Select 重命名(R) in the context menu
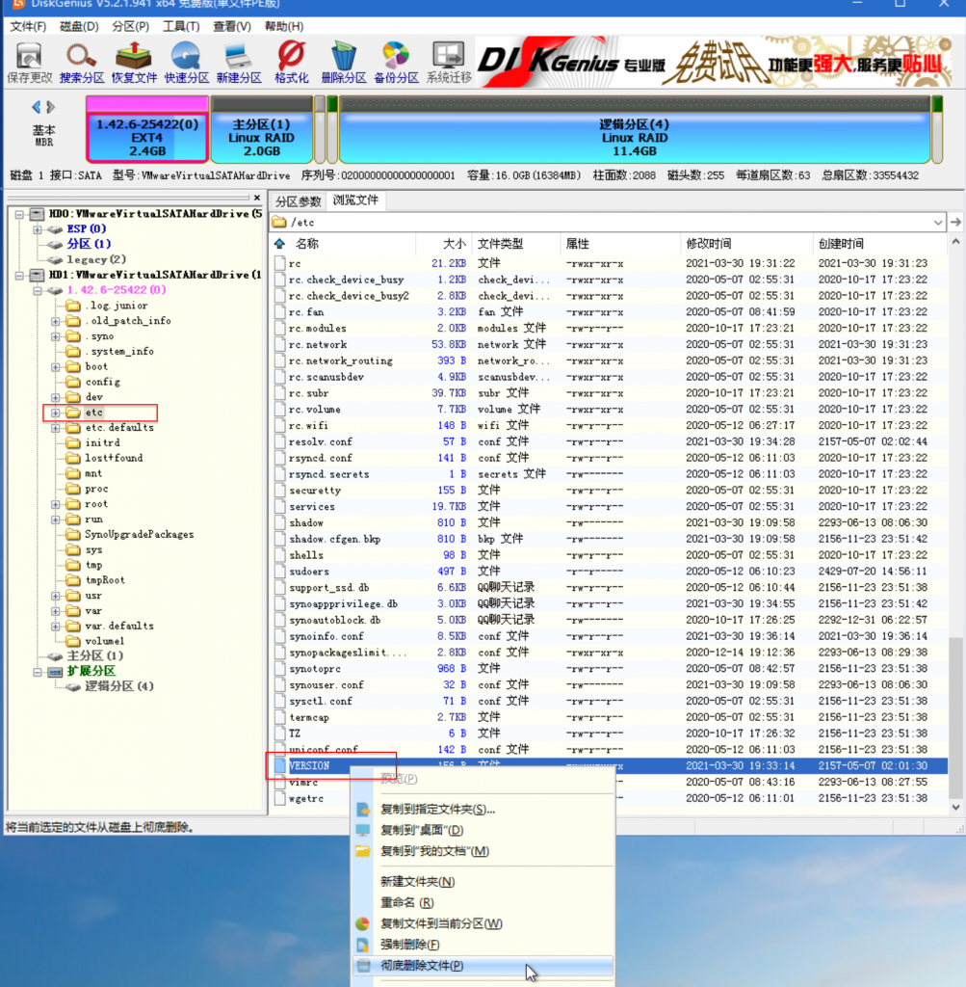966x987 pixels. tap(483, 902)
